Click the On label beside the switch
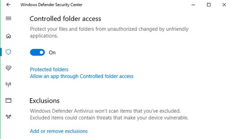 [x=52, y=53]
